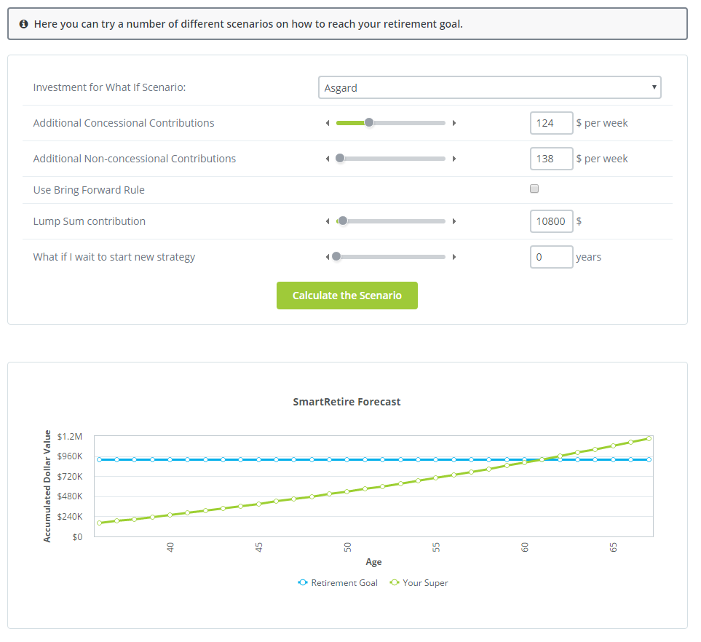Click right arrow of Non-concessional Contributions slider

pyautogui.click(x=454, y=159)
